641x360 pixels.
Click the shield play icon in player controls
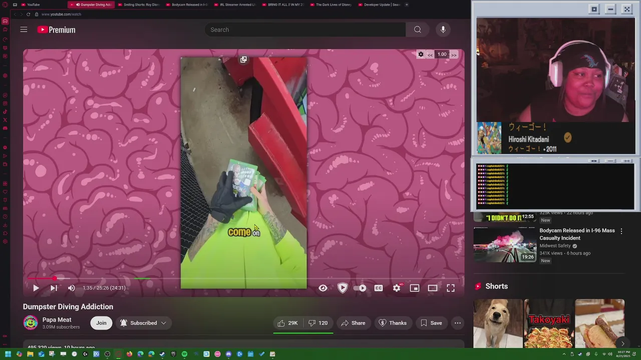coord(343,288)
